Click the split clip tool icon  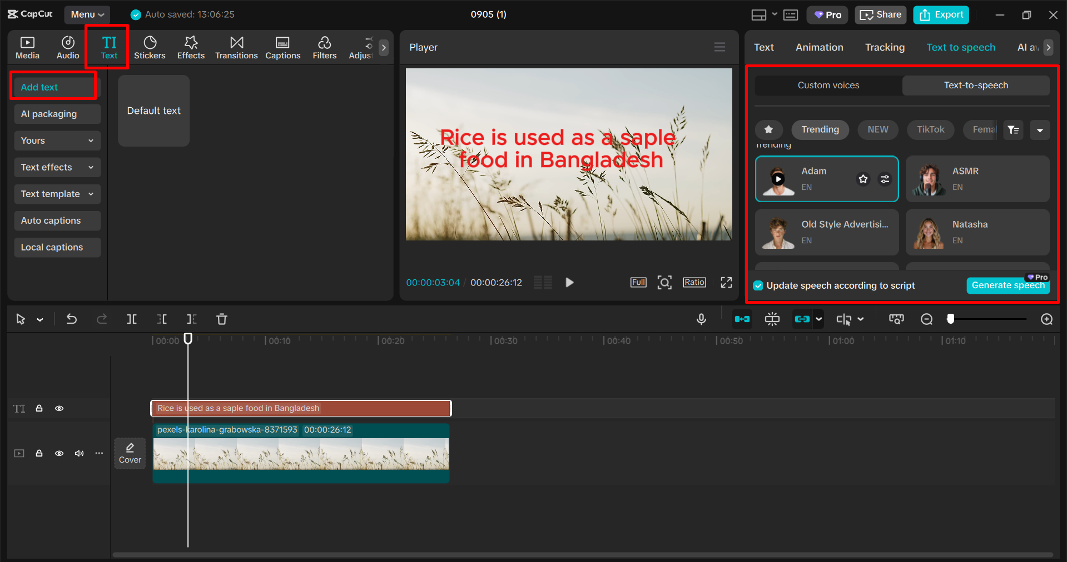point(132,319)
